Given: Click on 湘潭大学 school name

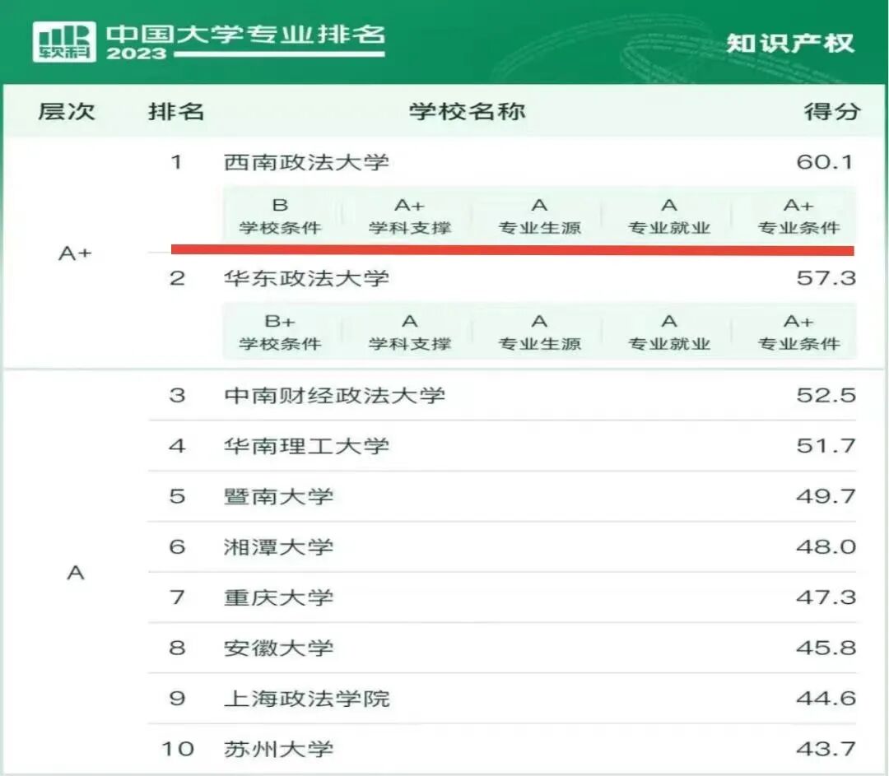Looking at the screenshot, I should click(x=278, y=547).
